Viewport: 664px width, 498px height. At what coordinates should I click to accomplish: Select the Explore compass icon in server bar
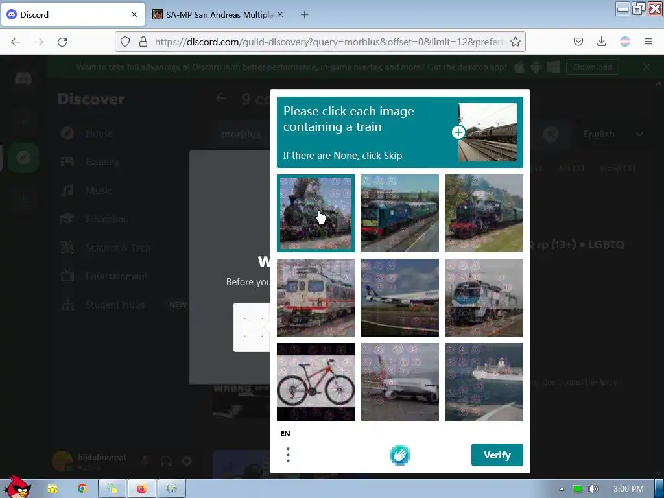coord(23,158)
